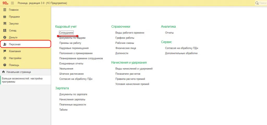The height and width of the screenshot is (125, 267).
Task: Open the Начальная страница tab
Action: click(x=19, y=72)
